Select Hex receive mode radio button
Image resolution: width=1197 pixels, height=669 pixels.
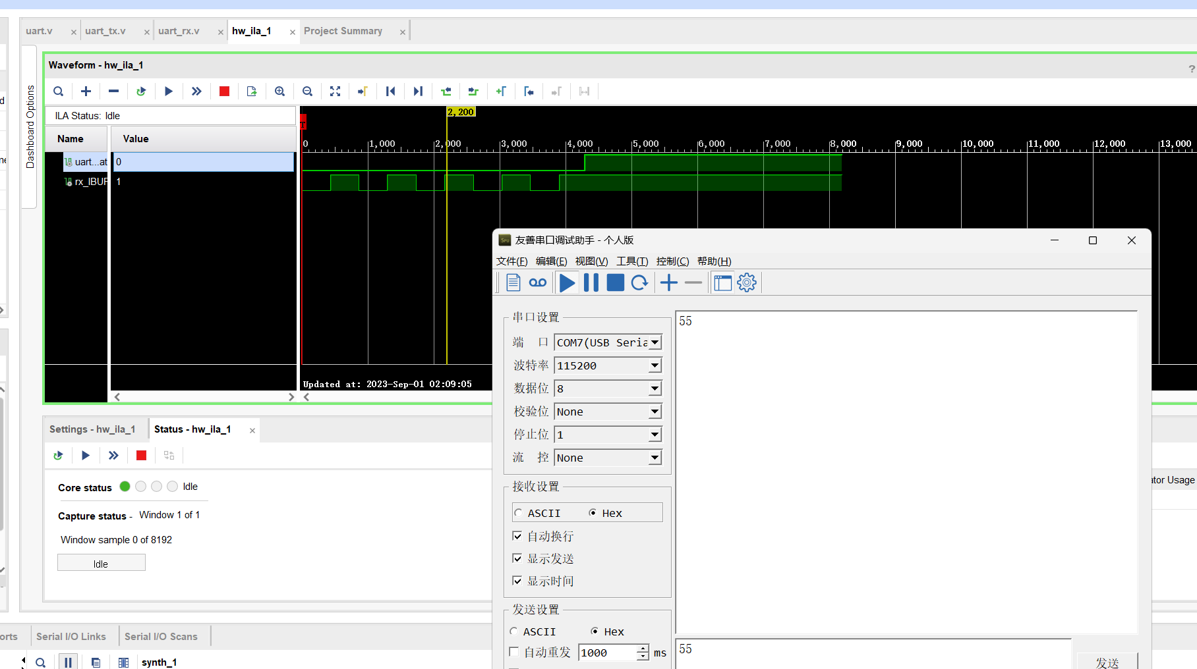593,513
